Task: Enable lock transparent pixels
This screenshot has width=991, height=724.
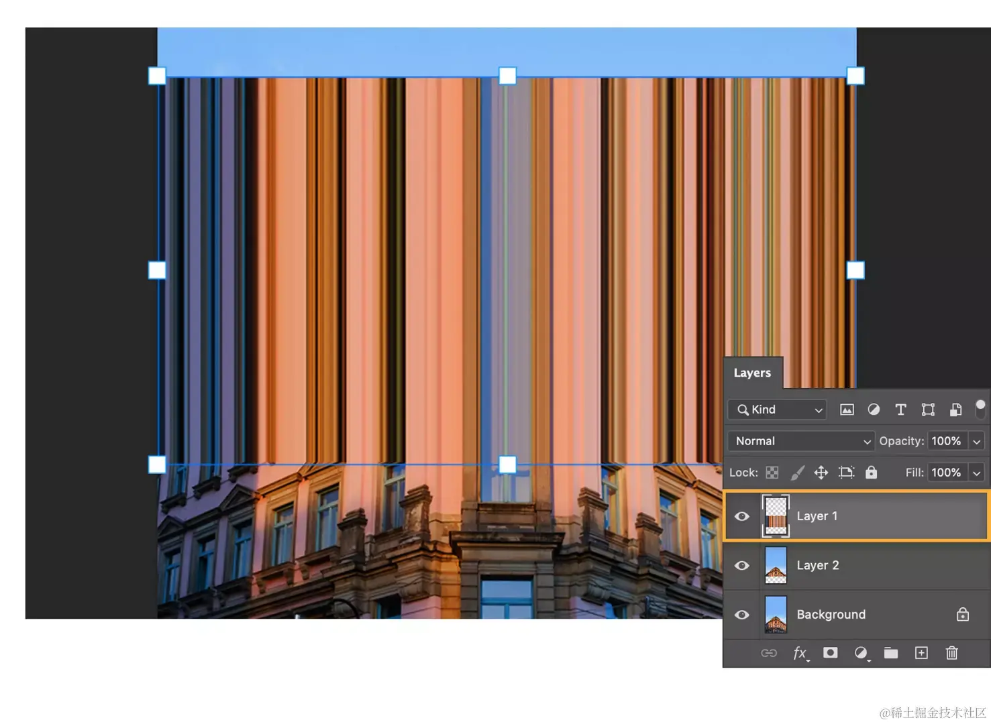Action: tap(772, 473)
